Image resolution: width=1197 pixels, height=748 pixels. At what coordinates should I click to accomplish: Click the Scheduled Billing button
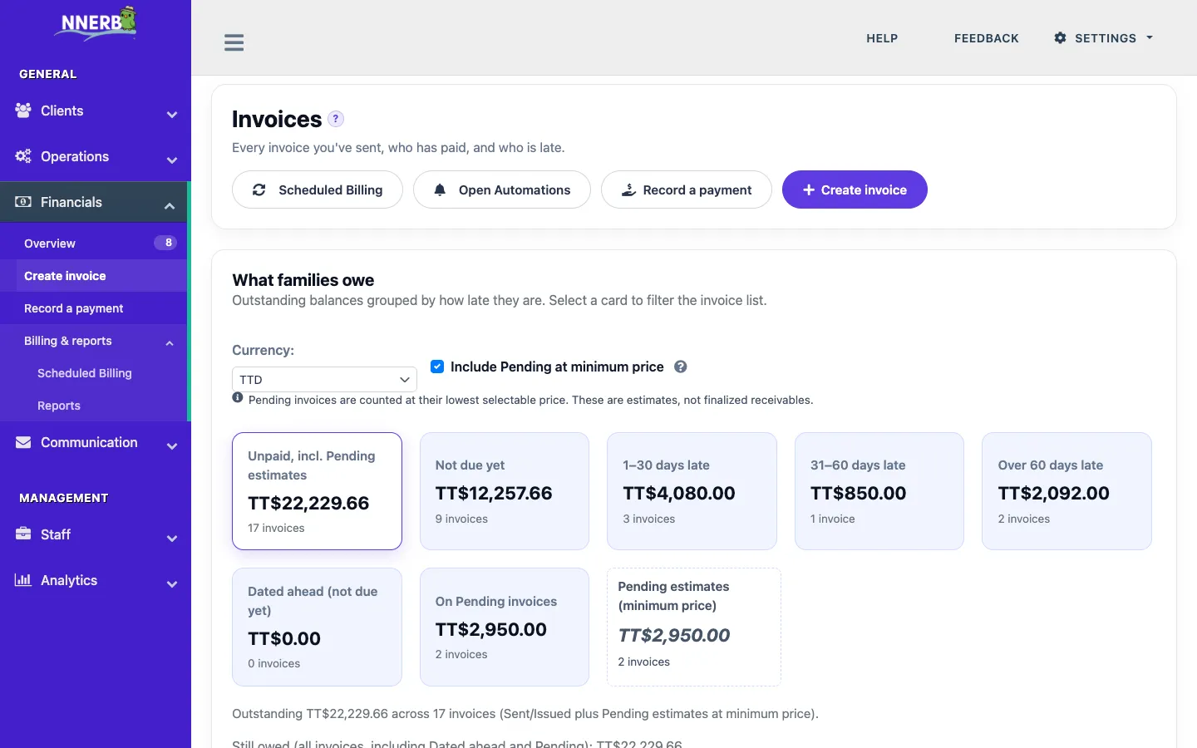318,189
